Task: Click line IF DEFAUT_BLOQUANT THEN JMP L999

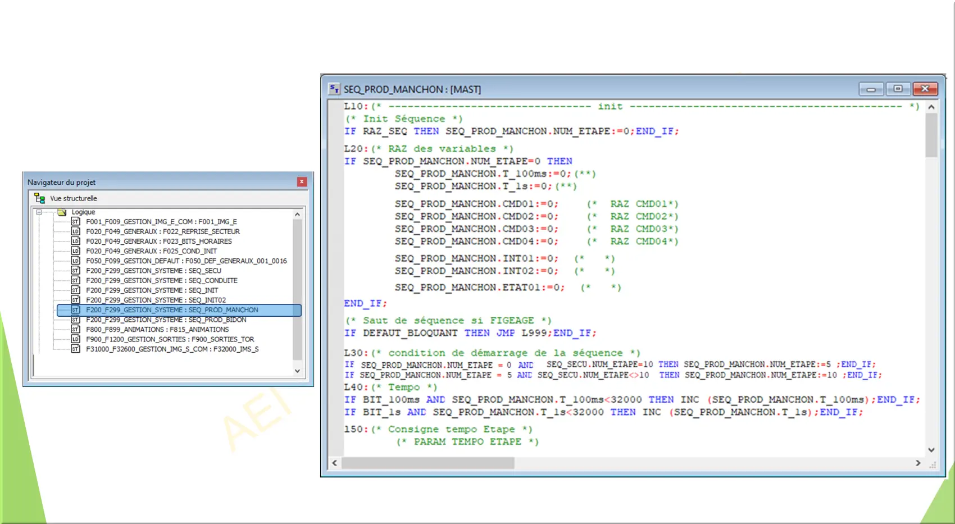Action: (470, 333)
